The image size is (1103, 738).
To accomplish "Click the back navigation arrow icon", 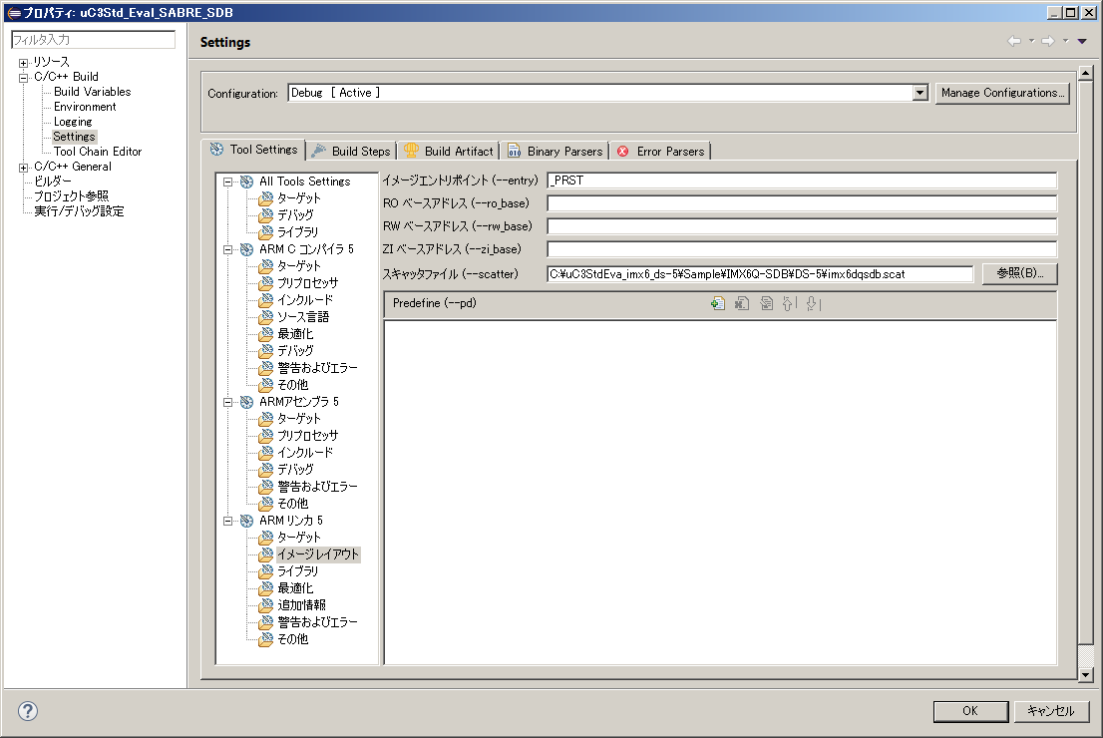I will click(x=1014, y=41).
